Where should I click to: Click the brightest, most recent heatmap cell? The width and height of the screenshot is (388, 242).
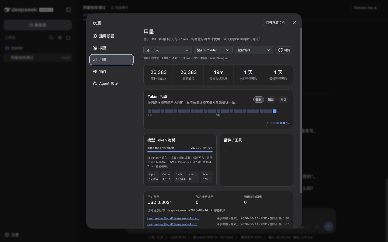(275, 111)
